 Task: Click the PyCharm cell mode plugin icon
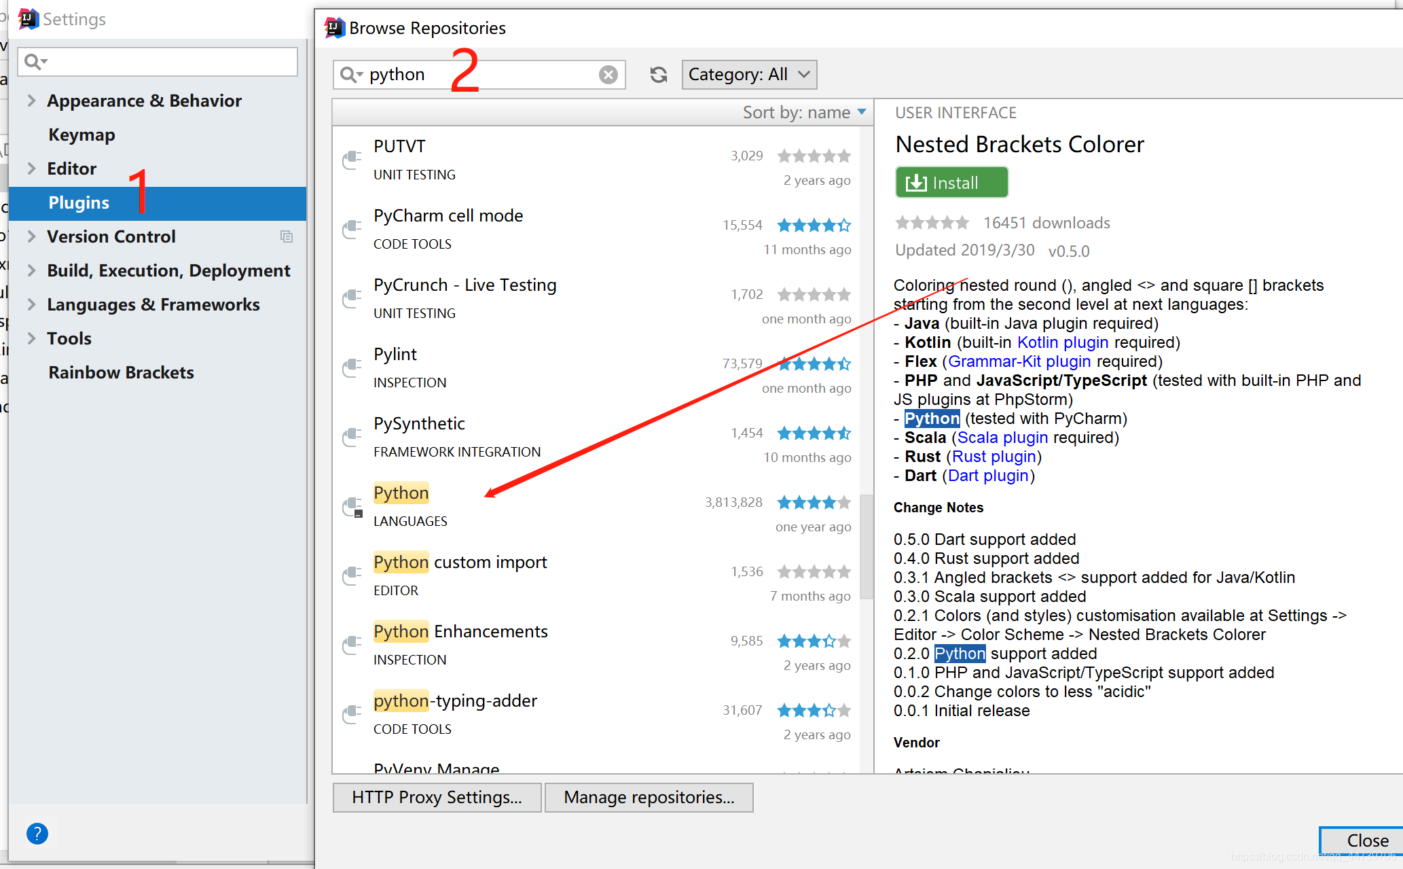click(352, 229)
